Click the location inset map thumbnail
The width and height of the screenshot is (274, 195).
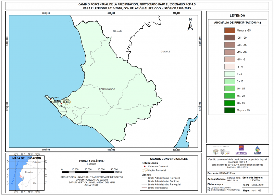coord(26,173)
